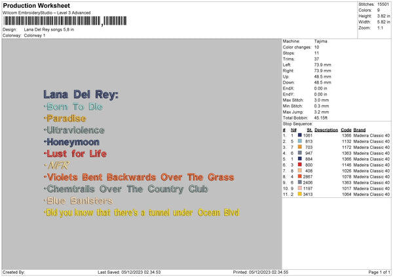The height and width of the screenshot is (277, 393).
Task: Select the red swatch beside 800
Action: pos(300,165)
